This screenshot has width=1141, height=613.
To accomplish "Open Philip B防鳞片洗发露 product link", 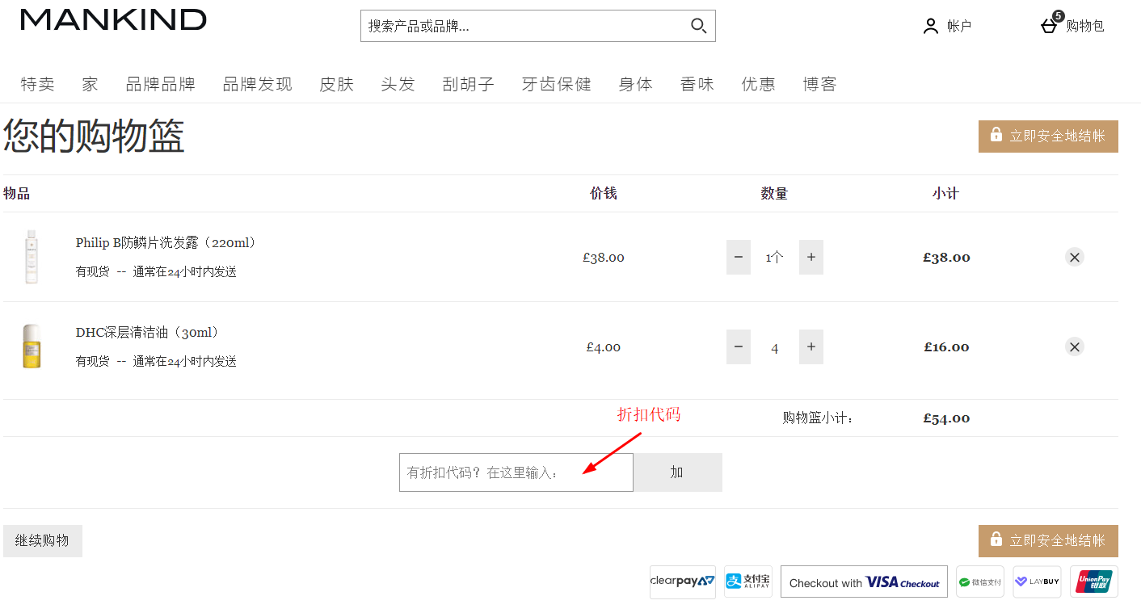I will (x=169, y=243).
